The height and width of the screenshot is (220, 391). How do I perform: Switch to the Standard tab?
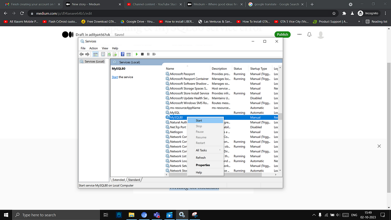134,180
